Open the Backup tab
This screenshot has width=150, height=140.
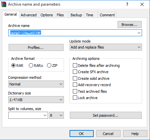76,15
